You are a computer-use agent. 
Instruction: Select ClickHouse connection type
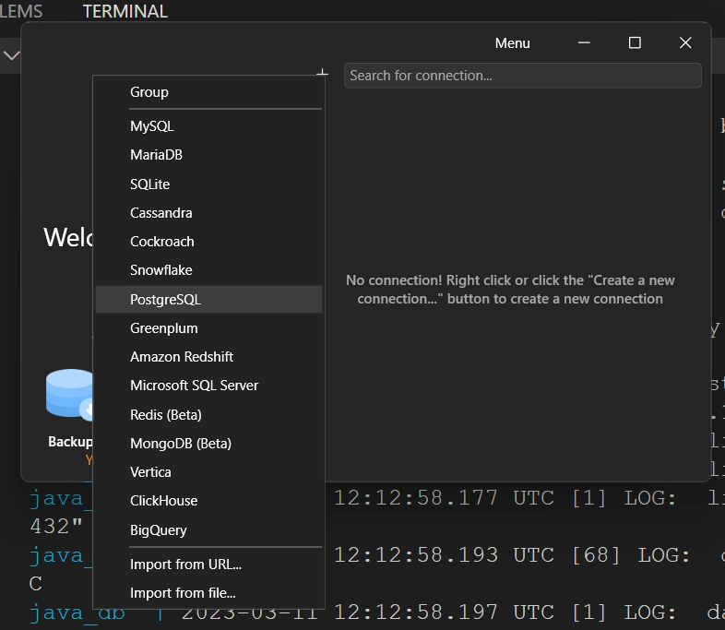coord(208,501)
